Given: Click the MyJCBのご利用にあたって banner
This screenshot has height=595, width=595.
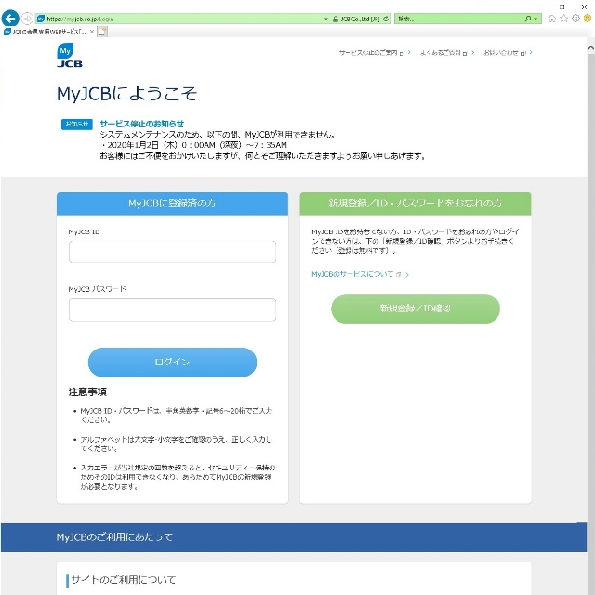Looking at the screenshot, I should point(294,537).
